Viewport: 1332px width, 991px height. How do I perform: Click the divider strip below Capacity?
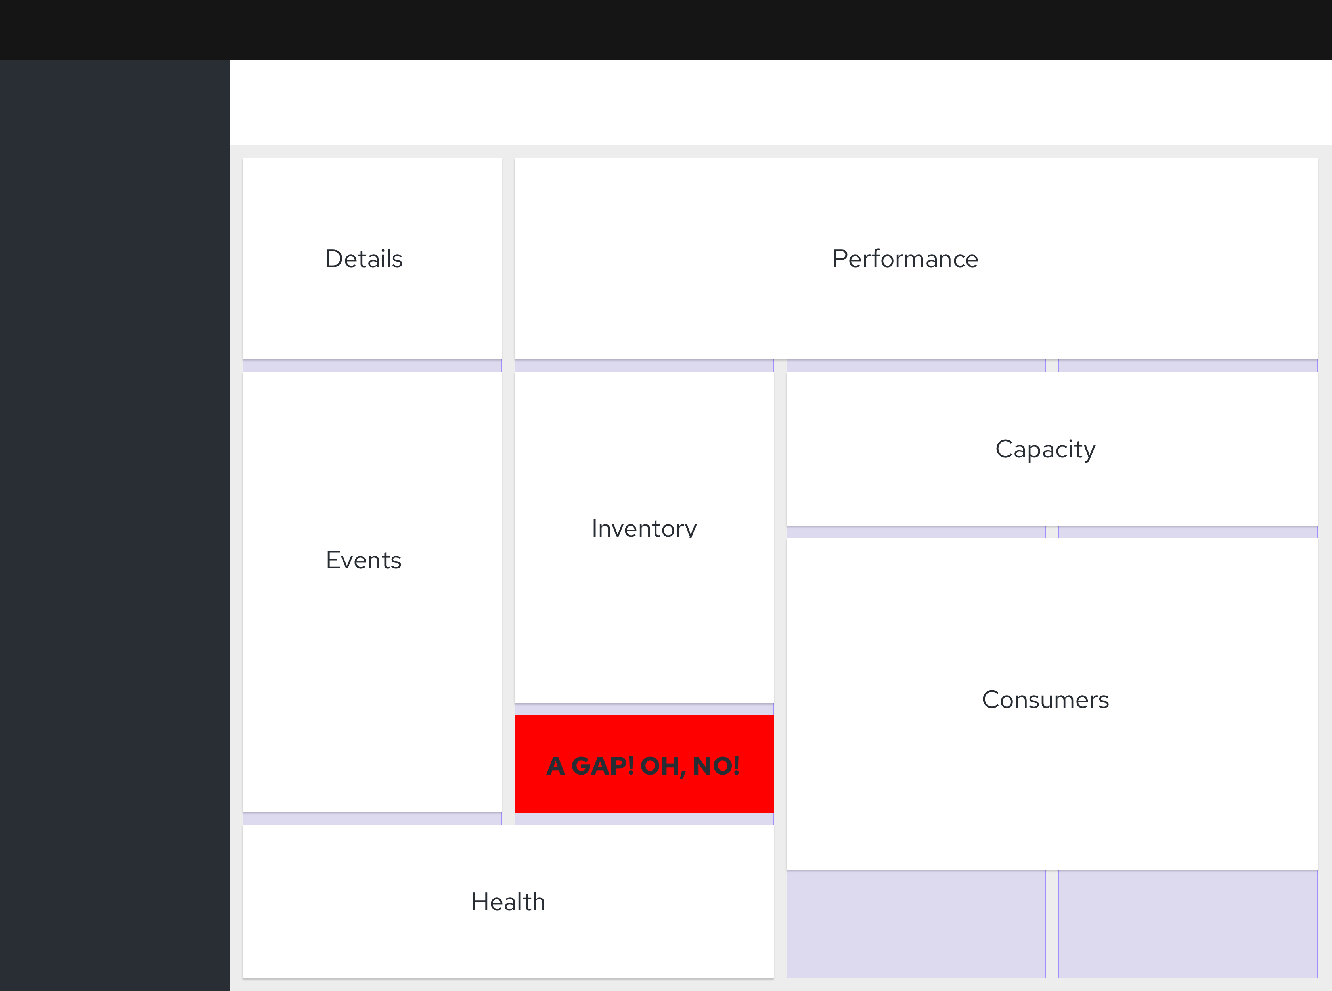(916, 530)
